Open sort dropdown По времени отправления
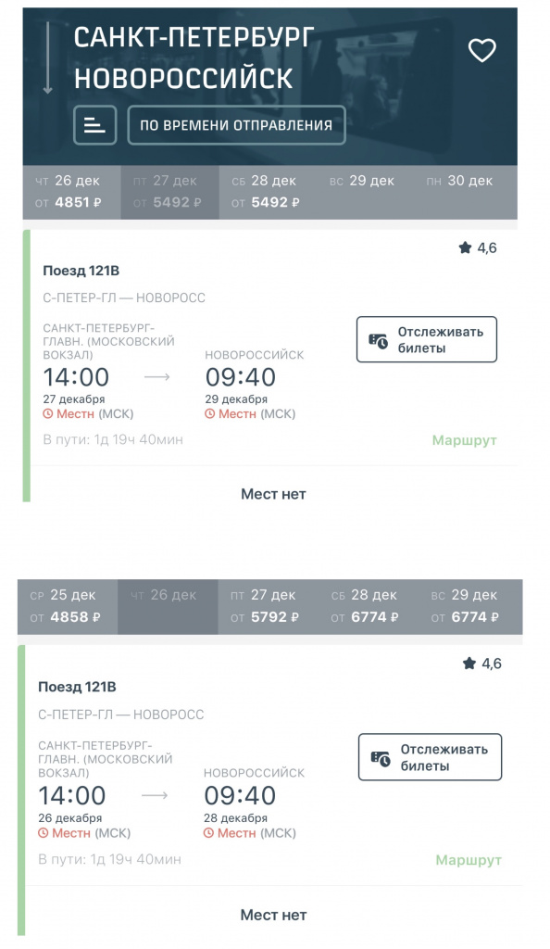 [236, 125]
